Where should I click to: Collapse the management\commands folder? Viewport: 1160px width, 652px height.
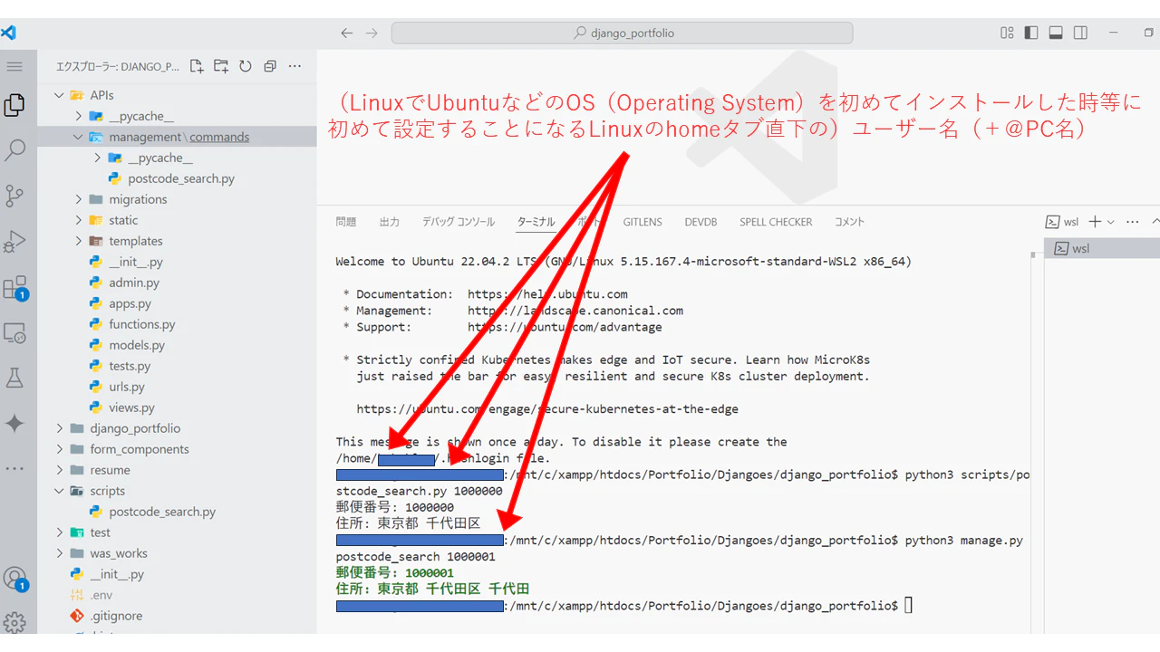(79, 137)
